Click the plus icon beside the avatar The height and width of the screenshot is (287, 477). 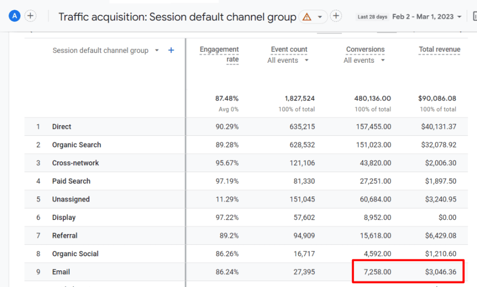coord(30,15)
